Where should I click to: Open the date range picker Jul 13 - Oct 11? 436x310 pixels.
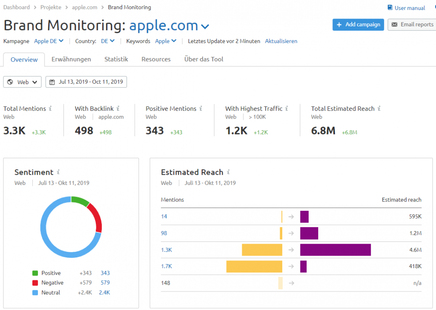coord(86,82)
